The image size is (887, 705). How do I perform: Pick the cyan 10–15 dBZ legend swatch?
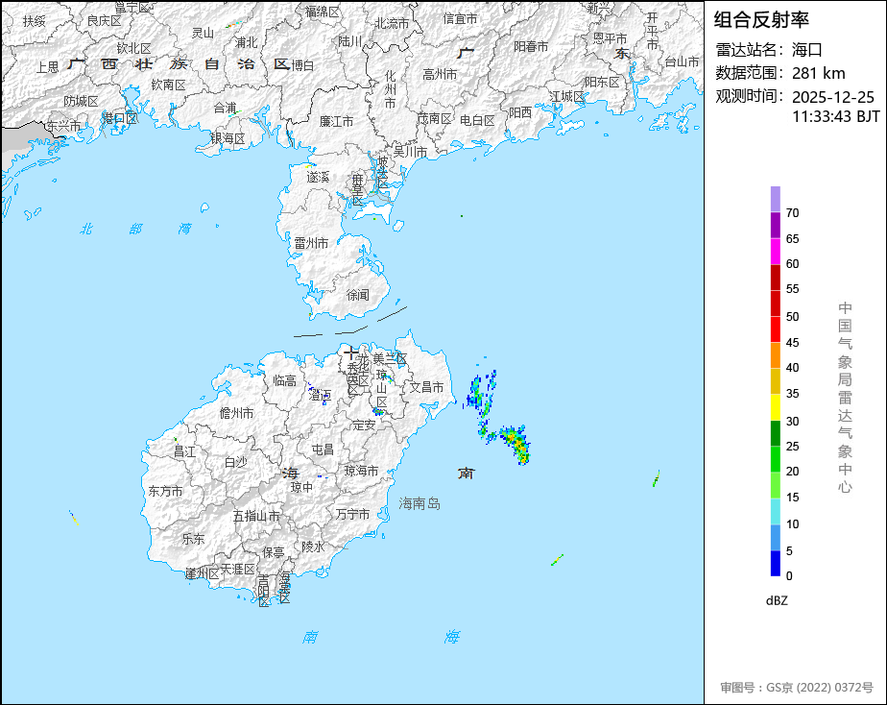tap(775, 512)
